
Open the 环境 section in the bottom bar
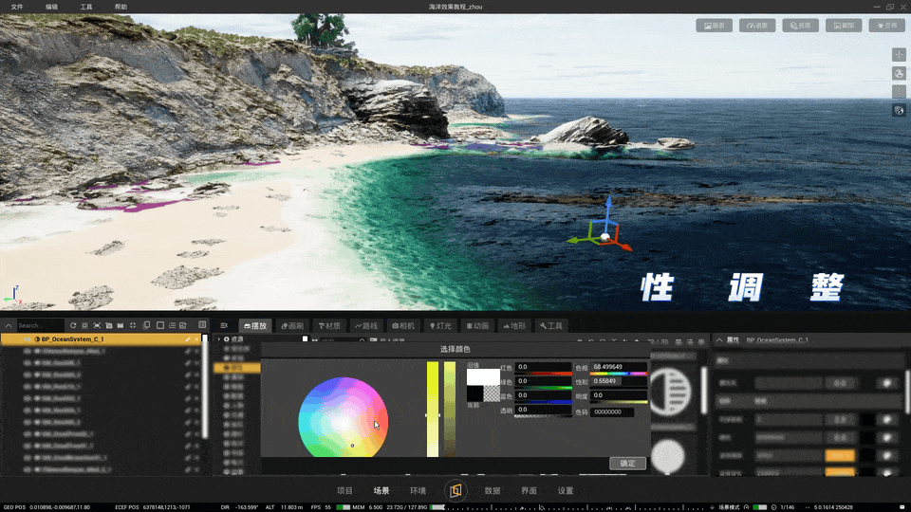tap(418, 490)
